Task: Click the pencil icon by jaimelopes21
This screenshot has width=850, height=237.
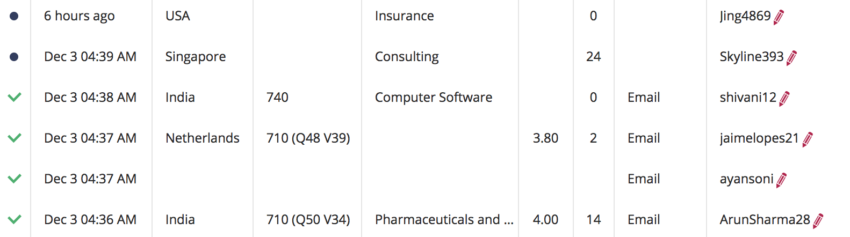Action: point(808,139)
